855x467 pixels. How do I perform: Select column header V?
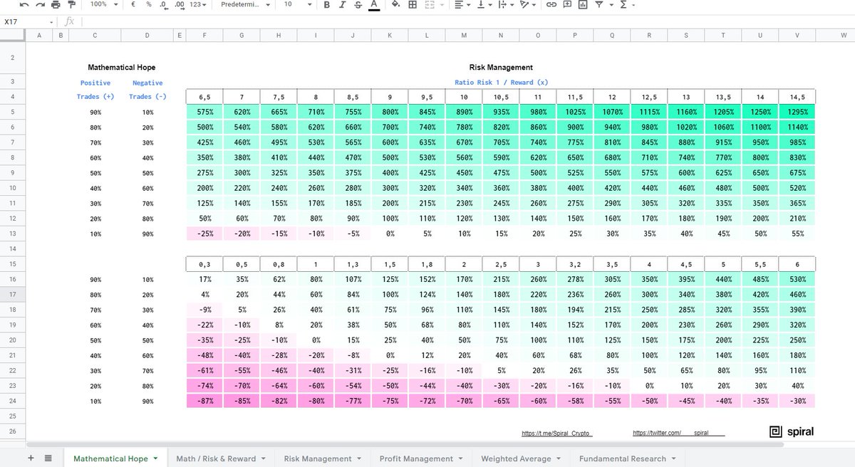coord(796,35)
